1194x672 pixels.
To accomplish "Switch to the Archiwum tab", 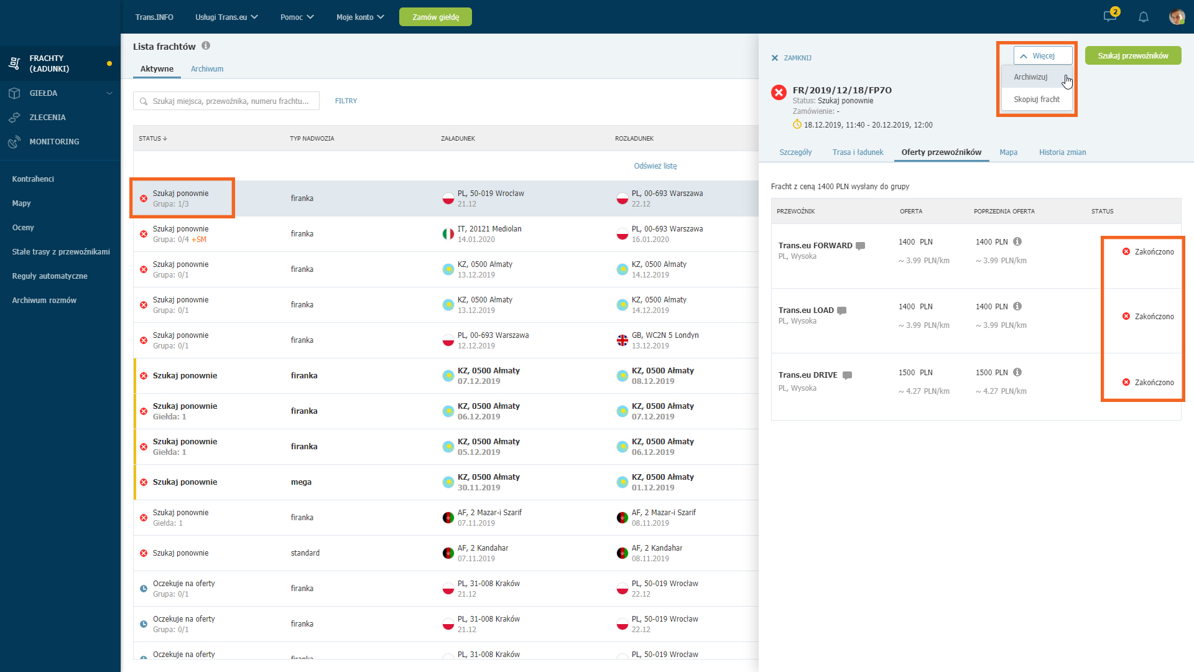I will pos(207,69).
